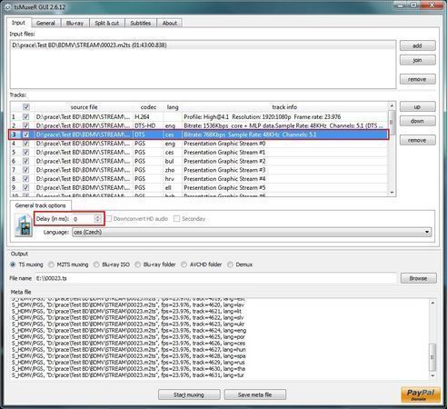This screenshot has width=447, height=409.
Task: Click the meta file scrollbar thumb
Action: coord(432,357)
